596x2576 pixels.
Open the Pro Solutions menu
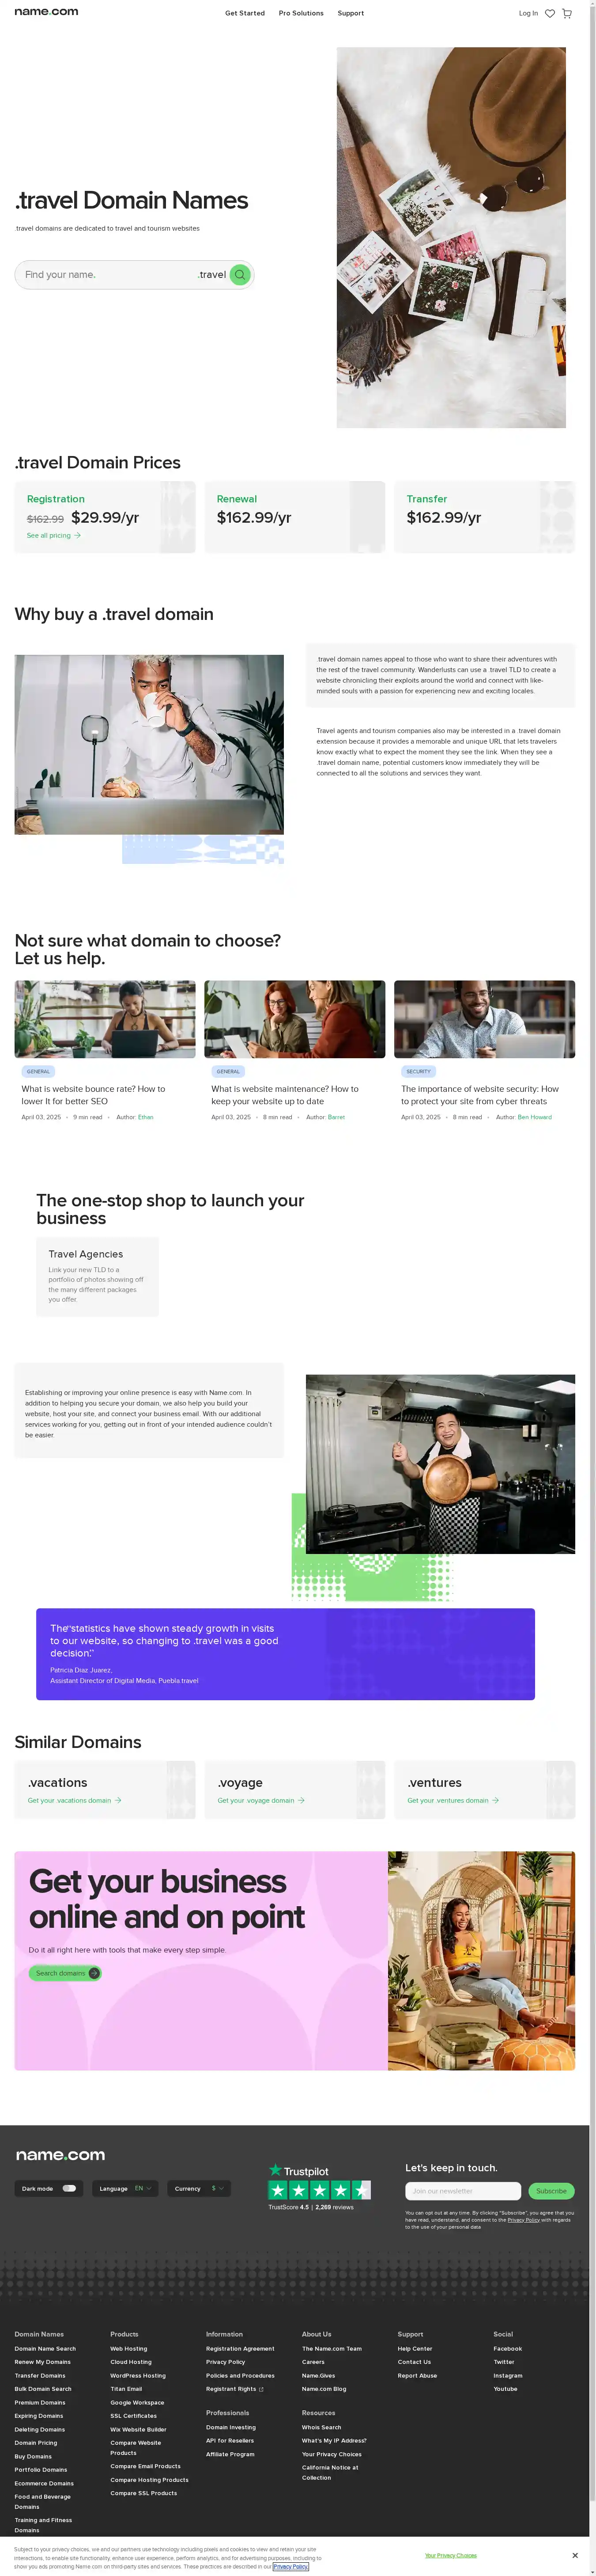(x=301, y=13)
